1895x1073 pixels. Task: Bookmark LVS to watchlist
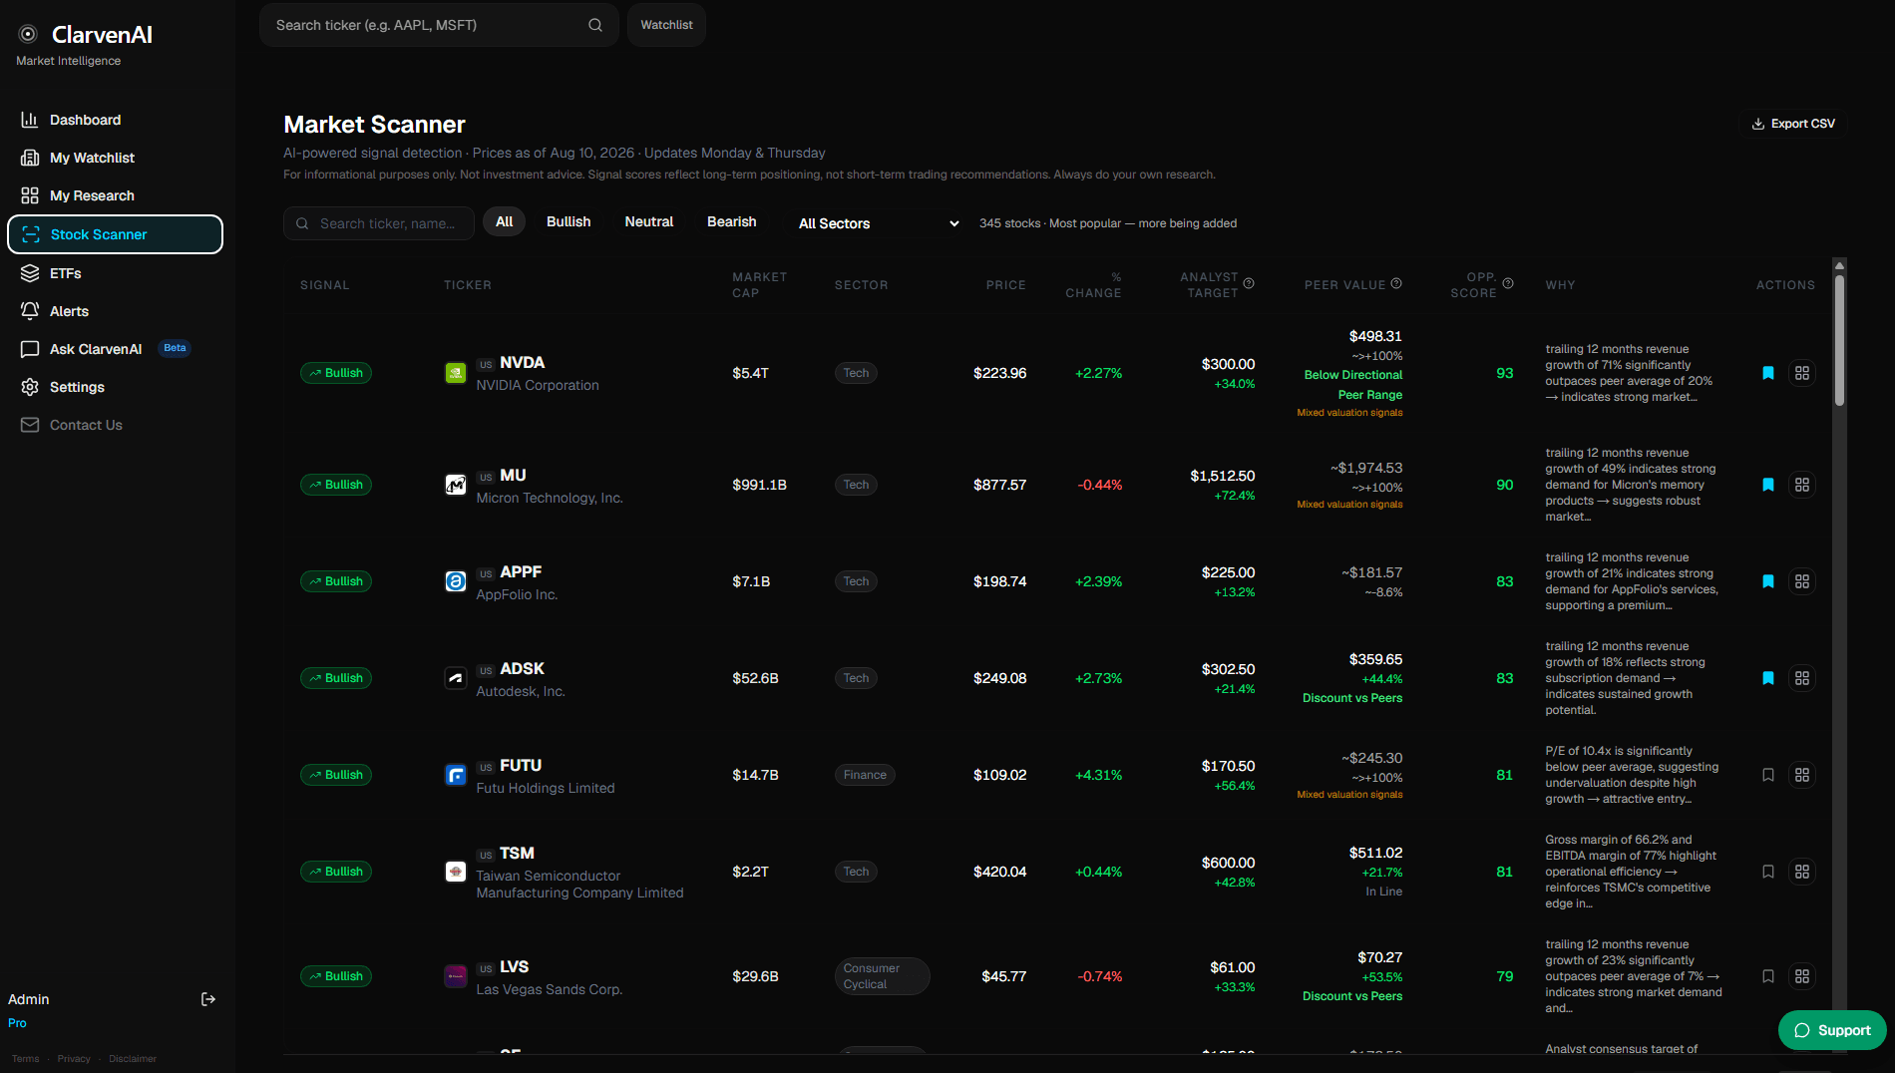pyautogui.click(x=1768, y=976)
